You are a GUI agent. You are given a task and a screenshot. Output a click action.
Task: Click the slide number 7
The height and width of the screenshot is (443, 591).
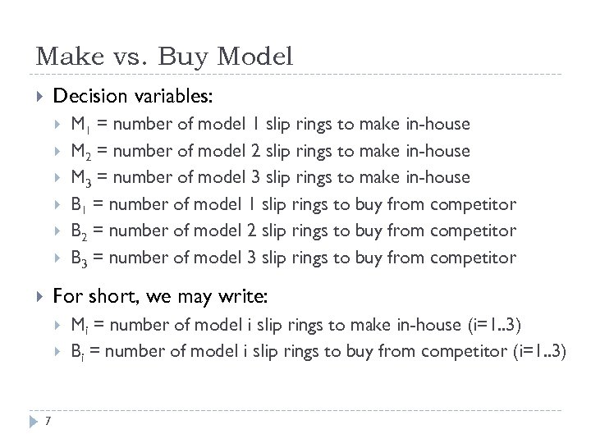point(49,422)
